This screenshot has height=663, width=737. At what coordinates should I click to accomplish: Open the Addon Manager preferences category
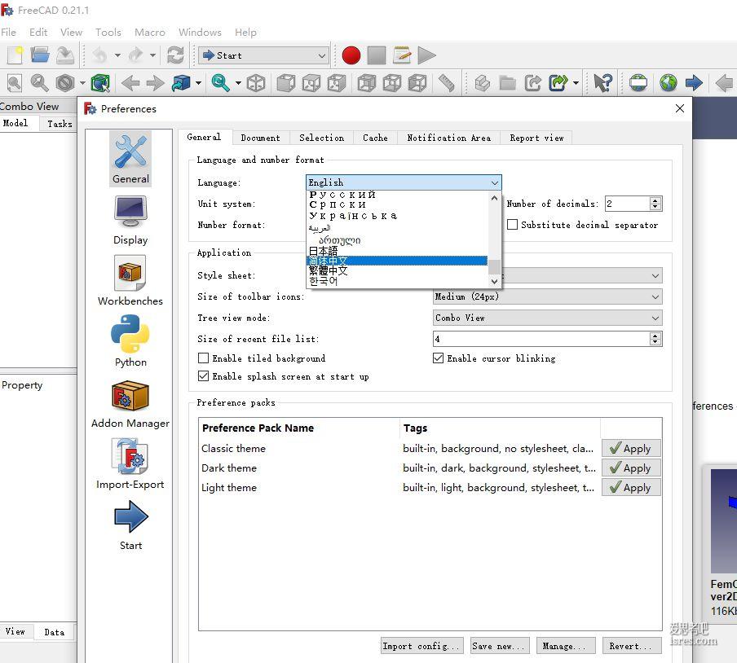click(130, 403)
